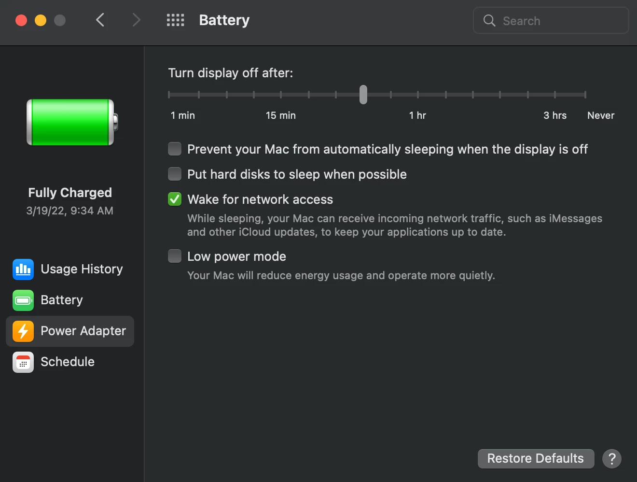The image size is (637, 482).
Task: Click the Turn display off after label
Action: 231,73
